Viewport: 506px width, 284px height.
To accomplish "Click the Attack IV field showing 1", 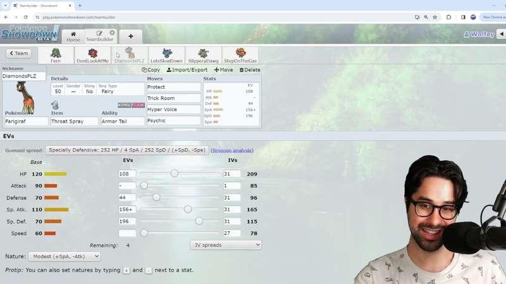I will pos(231,186).
